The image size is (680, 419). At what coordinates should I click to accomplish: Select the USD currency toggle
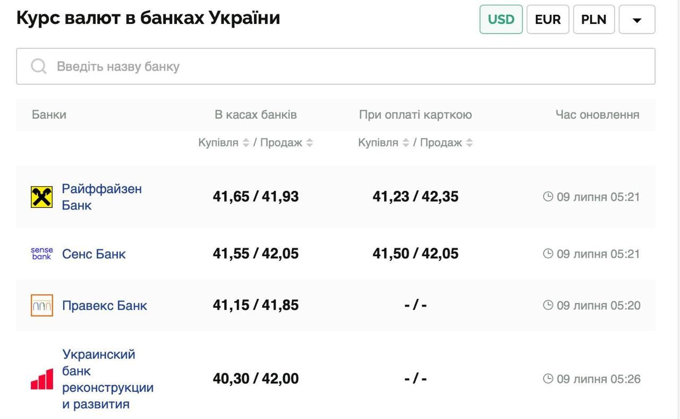[x=501, y=20]
